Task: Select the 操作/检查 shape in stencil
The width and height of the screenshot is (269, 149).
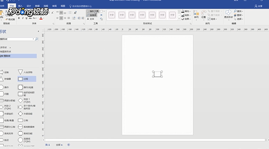Action: click(26, 87)
